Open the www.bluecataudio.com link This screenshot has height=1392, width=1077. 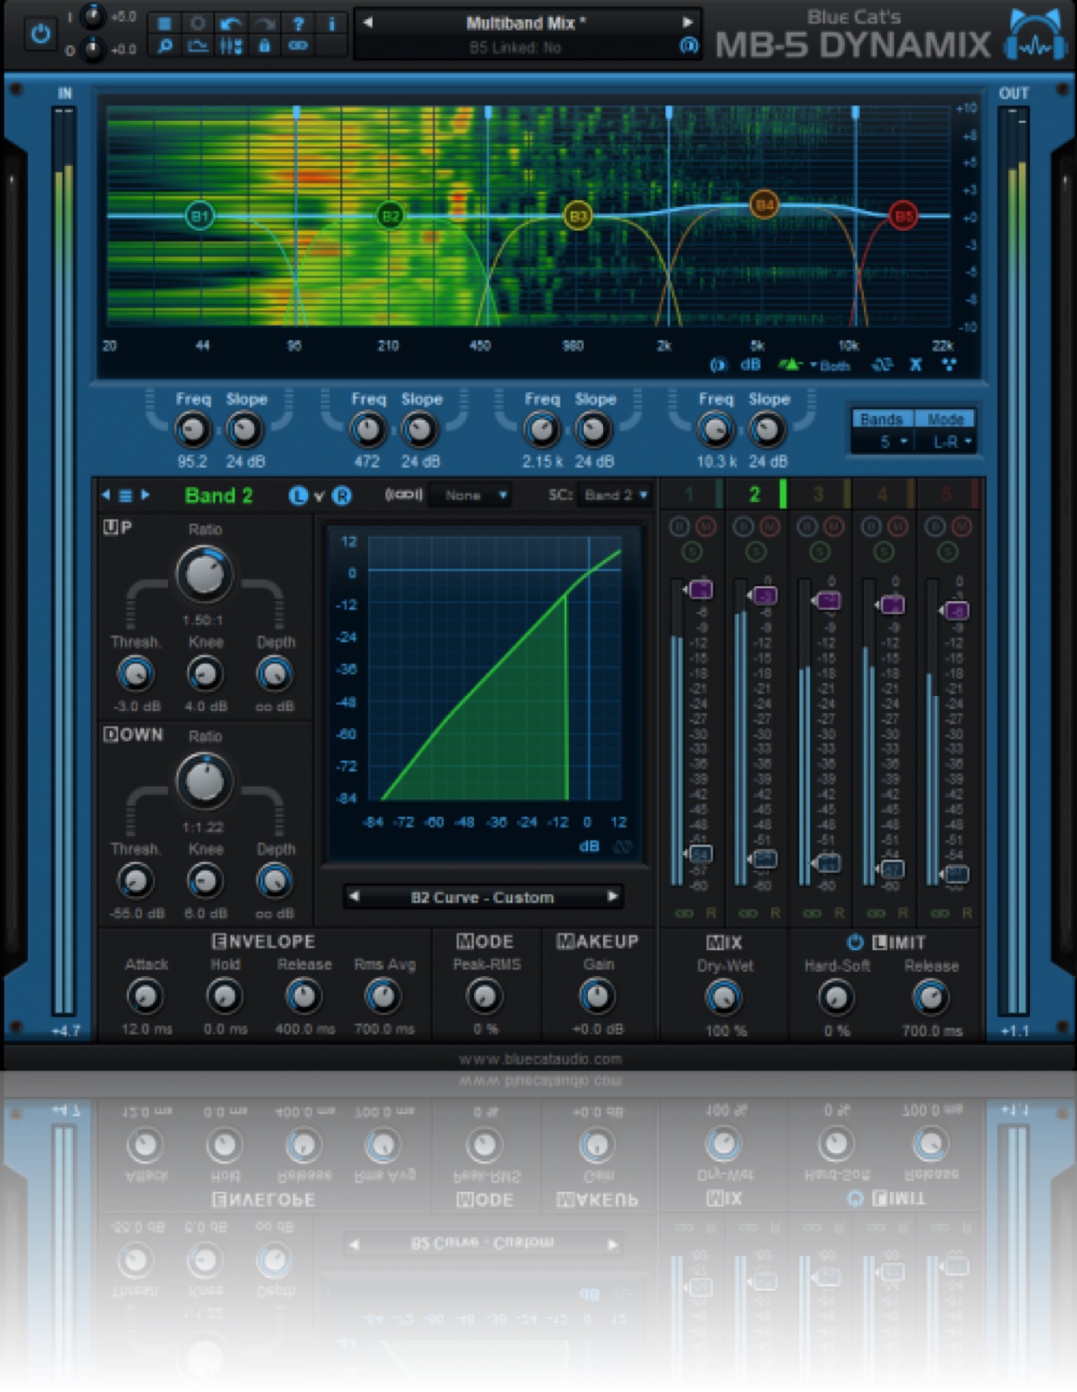(540, 1059)
